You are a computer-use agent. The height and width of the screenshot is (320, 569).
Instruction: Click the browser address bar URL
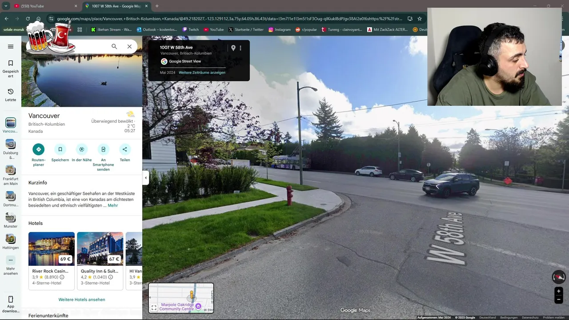(x=230, y=19)
